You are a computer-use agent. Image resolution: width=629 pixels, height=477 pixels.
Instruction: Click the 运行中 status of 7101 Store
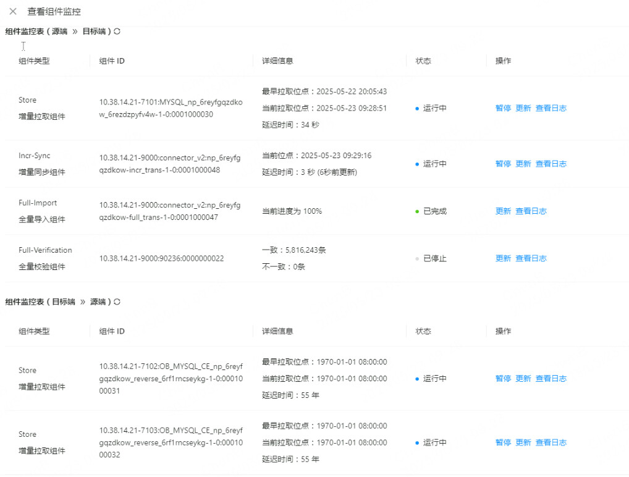click(431, 108)
